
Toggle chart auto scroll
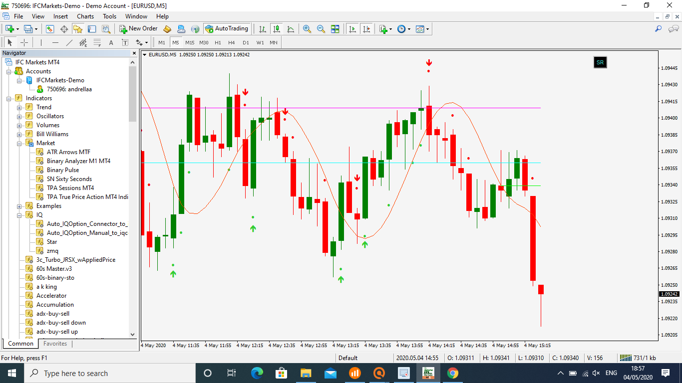coord(352,29)
